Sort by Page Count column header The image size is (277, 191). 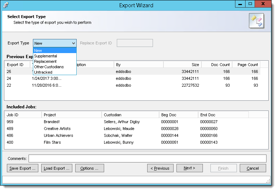pos(246,65)
